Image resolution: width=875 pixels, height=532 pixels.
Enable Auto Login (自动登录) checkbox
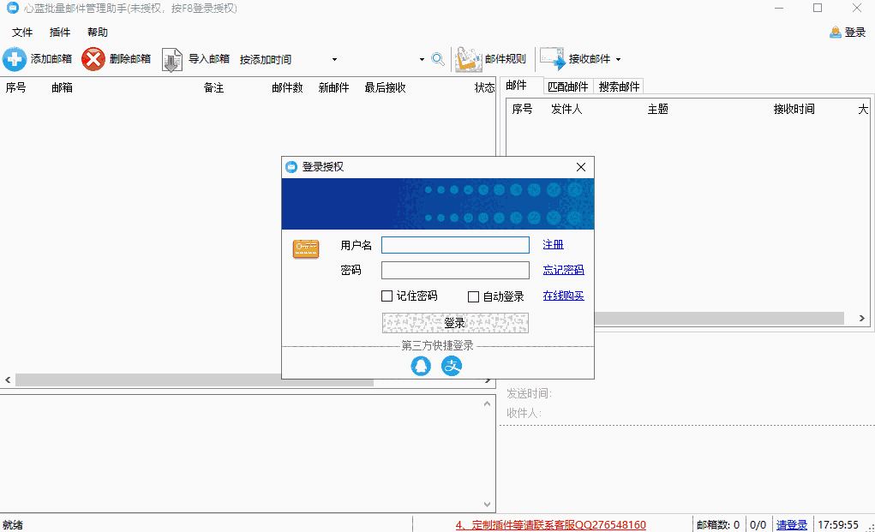tap(473, 296)
